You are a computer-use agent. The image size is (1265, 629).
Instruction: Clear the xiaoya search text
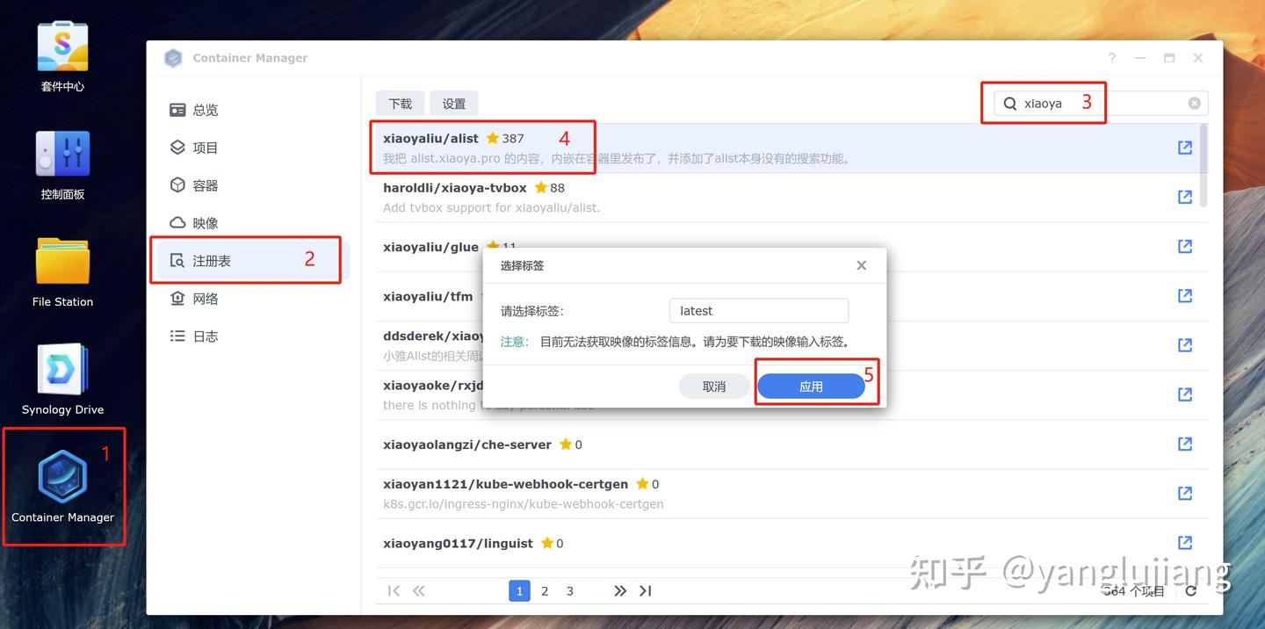(1194, 103)
